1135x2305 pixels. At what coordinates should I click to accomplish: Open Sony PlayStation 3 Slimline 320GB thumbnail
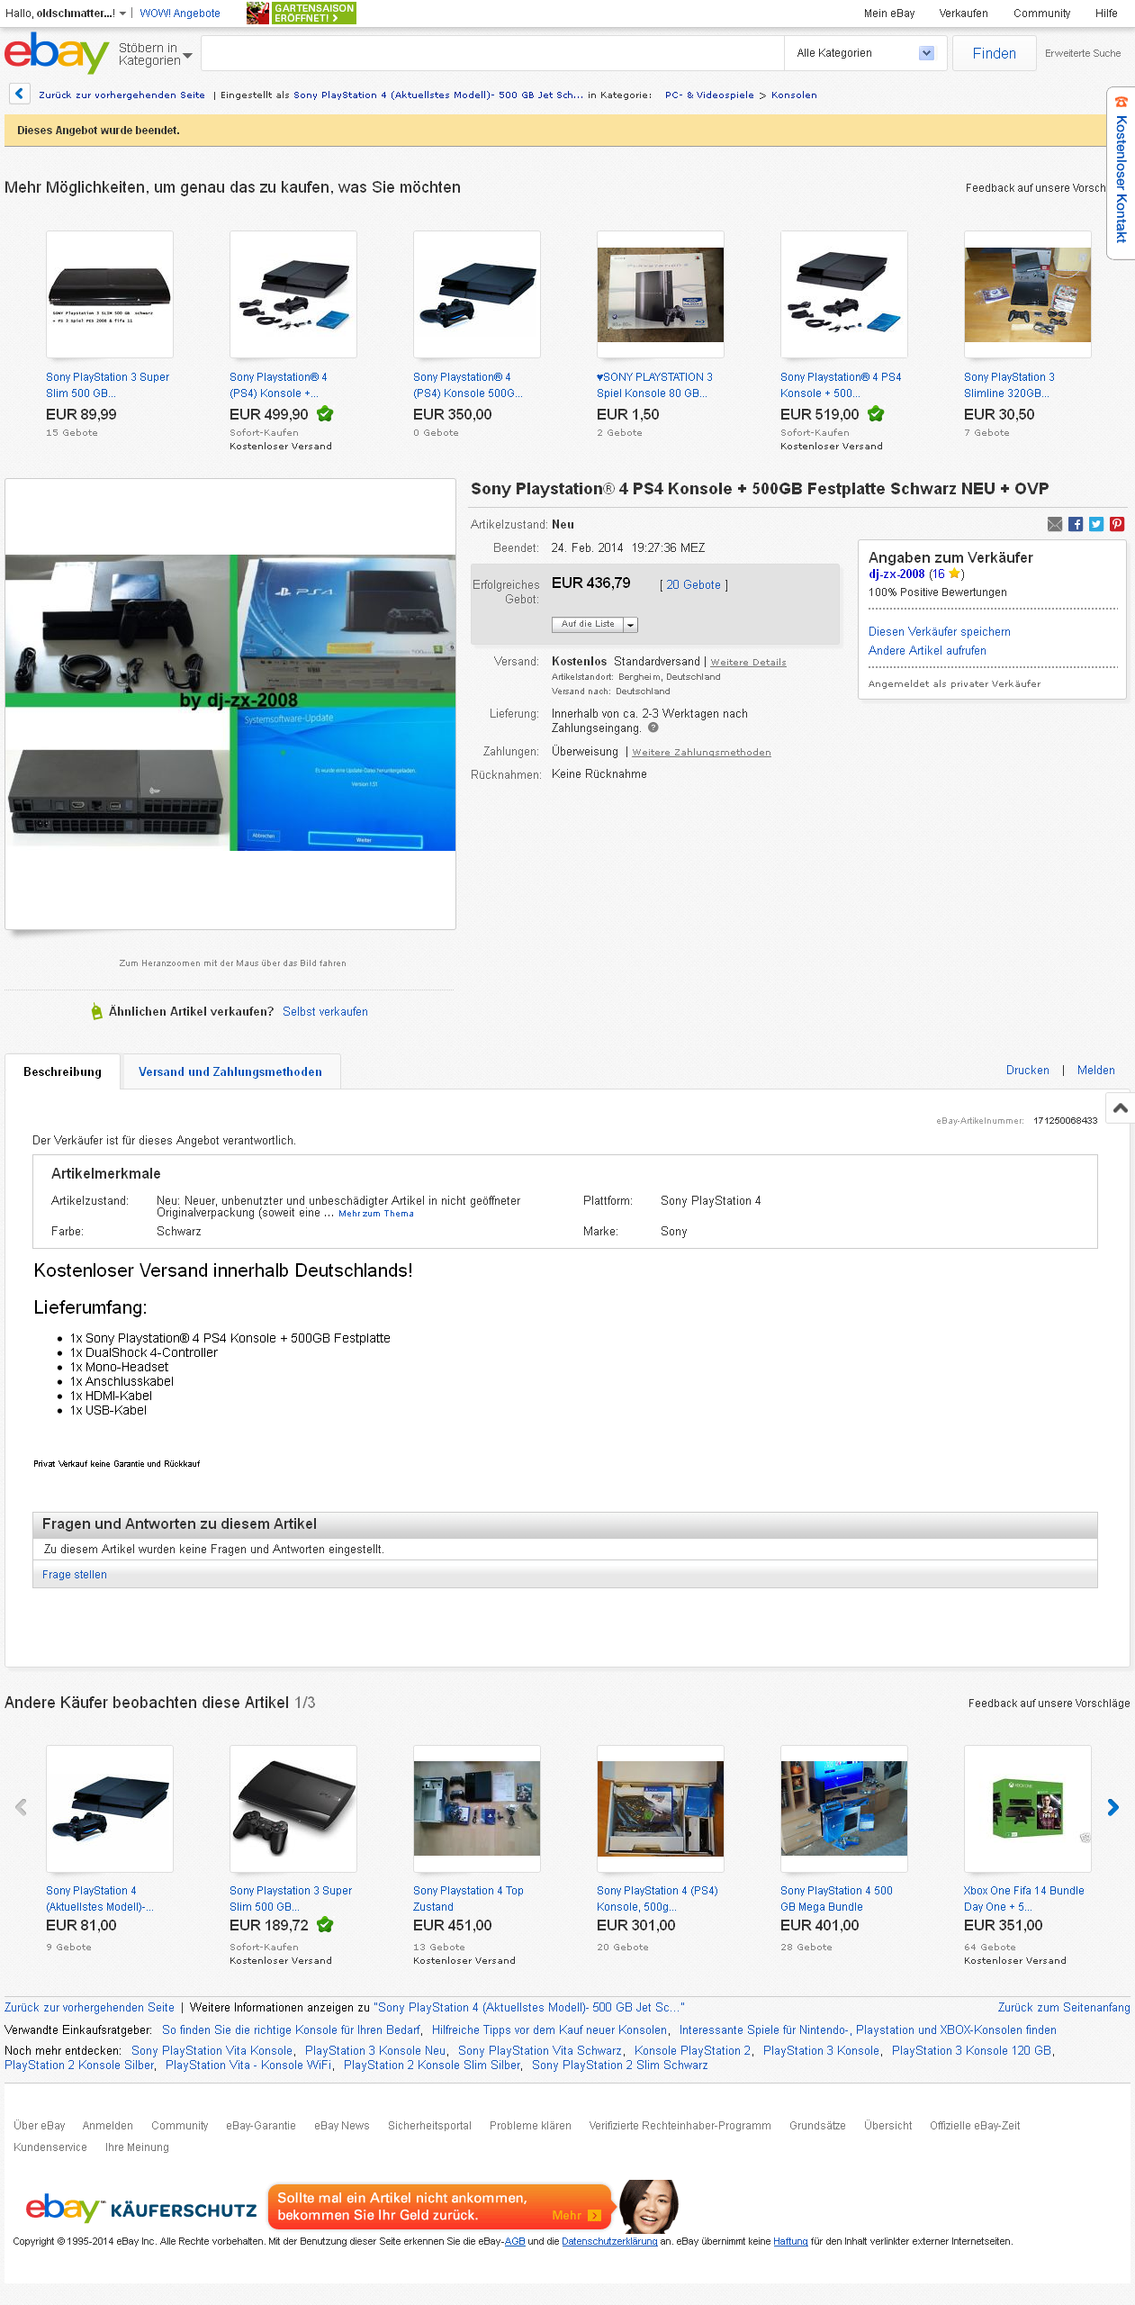(1028, 294)
